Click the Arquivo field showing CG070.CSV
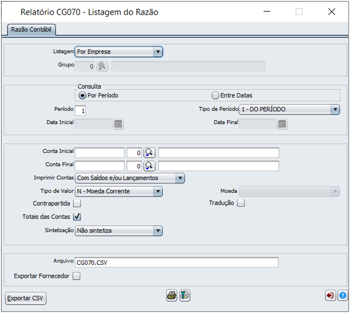 point(177,263)
